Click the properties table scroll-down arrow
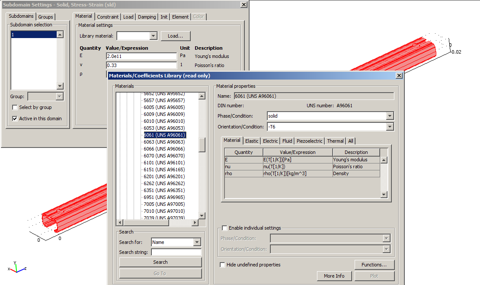Screen dimensions: 480x285 (384, 194)
